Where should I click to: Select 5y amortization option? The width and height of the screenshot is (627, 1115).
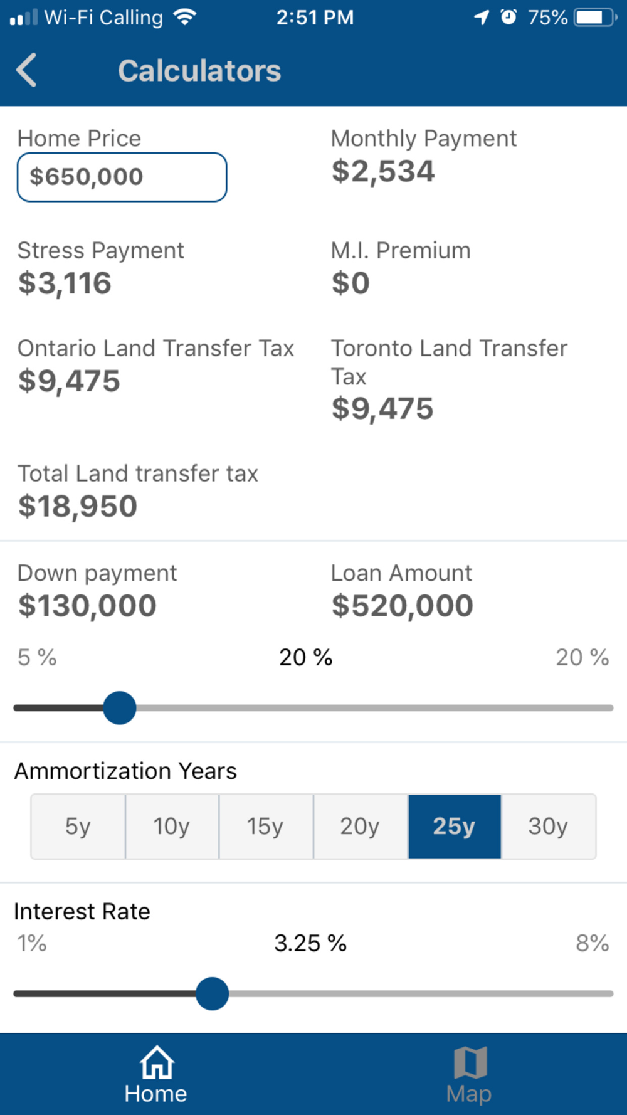[78, 827]
